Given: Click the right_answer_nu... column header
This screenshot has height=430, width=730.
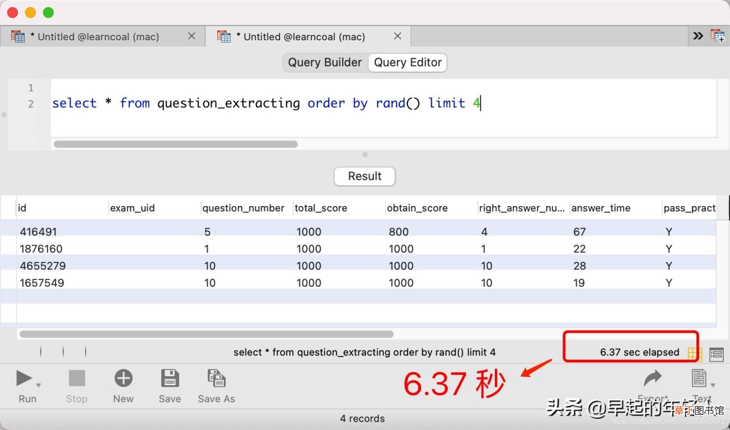Looking at the screenshot, I should [522, 208].
